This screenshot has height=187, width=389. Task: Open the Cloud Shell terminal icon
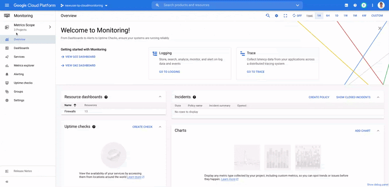click(x=347, y=5)
